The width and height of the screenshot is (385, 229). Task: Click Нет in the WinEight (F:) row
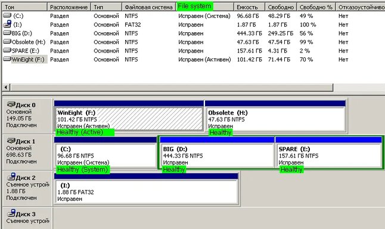343,60
